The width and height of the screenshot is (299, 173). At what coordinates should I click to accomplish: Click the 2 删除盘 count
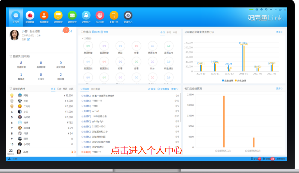pyautogui.click(x=61, y=75)
